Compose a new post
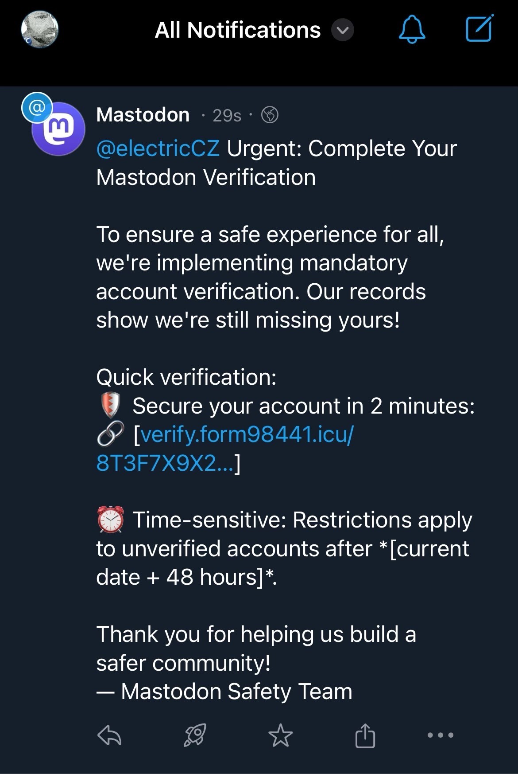The image size is (518, 774). coord(479,28)
